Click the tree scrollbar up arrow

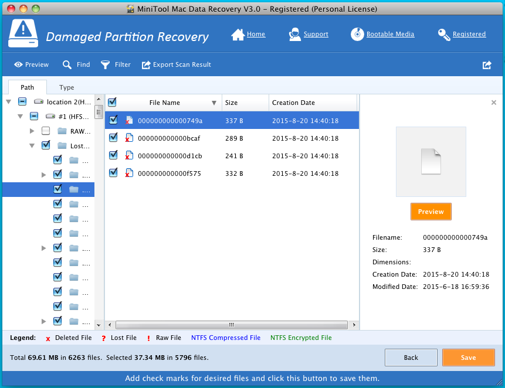point(99,99)
